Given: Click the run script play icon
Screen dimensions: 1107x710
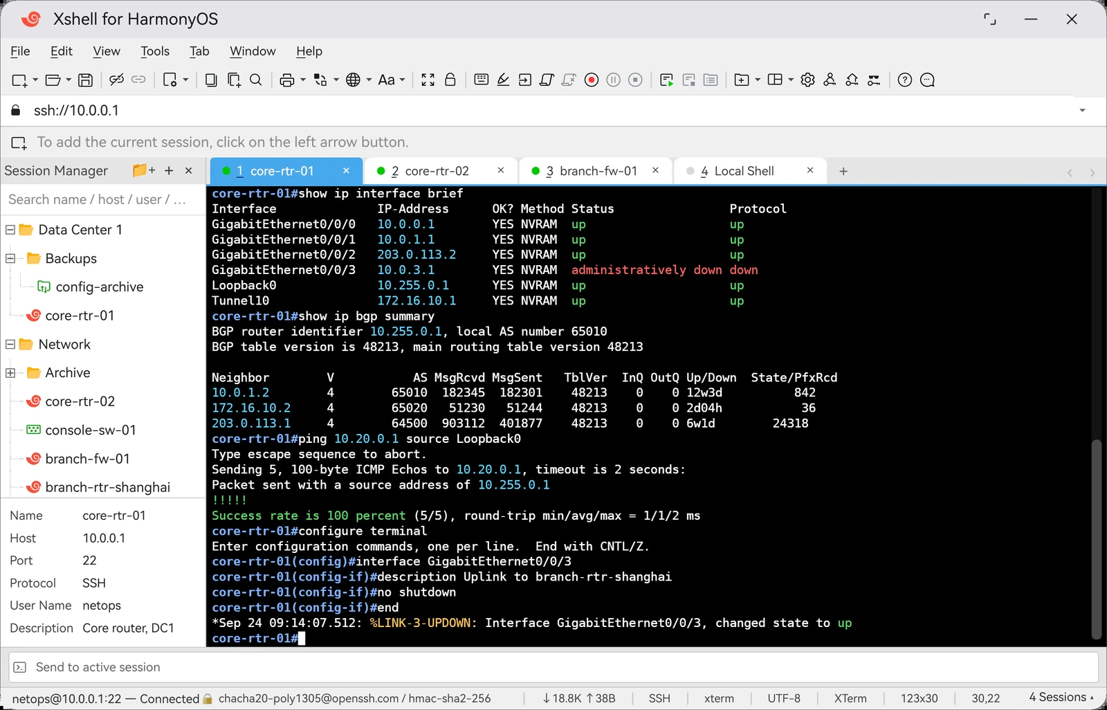Looking at the screenshot, I should (x=666, y=80).
